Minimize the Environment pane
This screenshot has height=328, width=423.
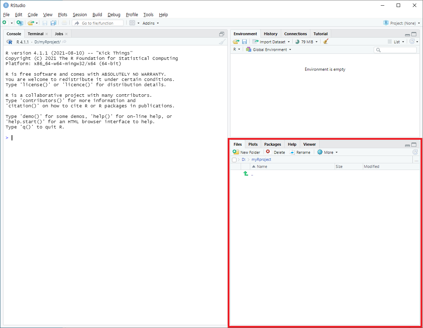[408, 35]
